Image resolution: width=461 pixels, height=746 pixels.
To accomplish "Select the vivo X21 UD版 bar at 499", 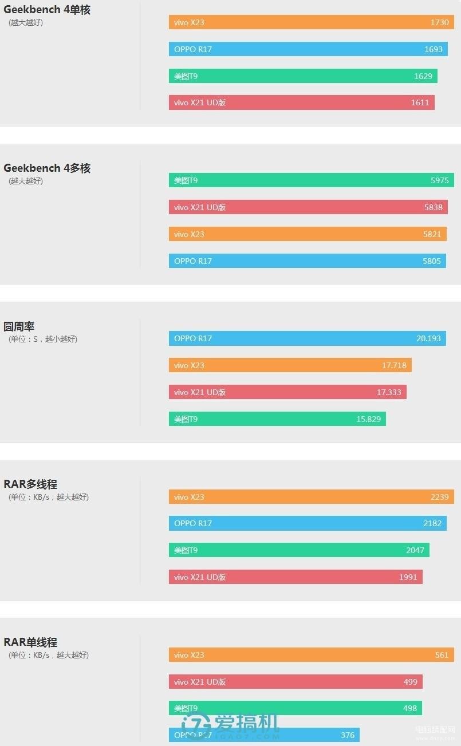I will (295, 681).
